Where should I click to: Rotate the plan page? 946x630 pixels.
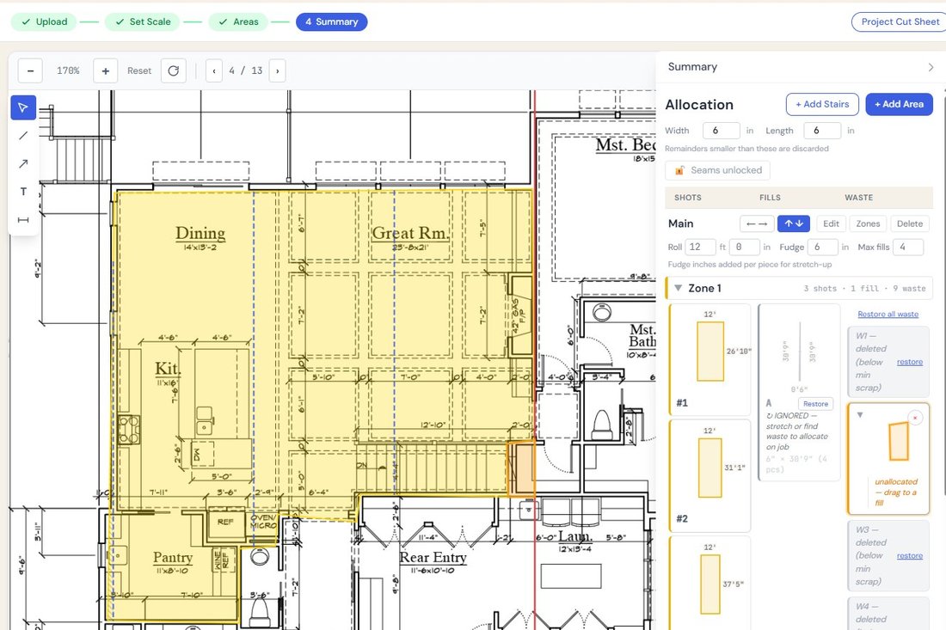[173, 71]
